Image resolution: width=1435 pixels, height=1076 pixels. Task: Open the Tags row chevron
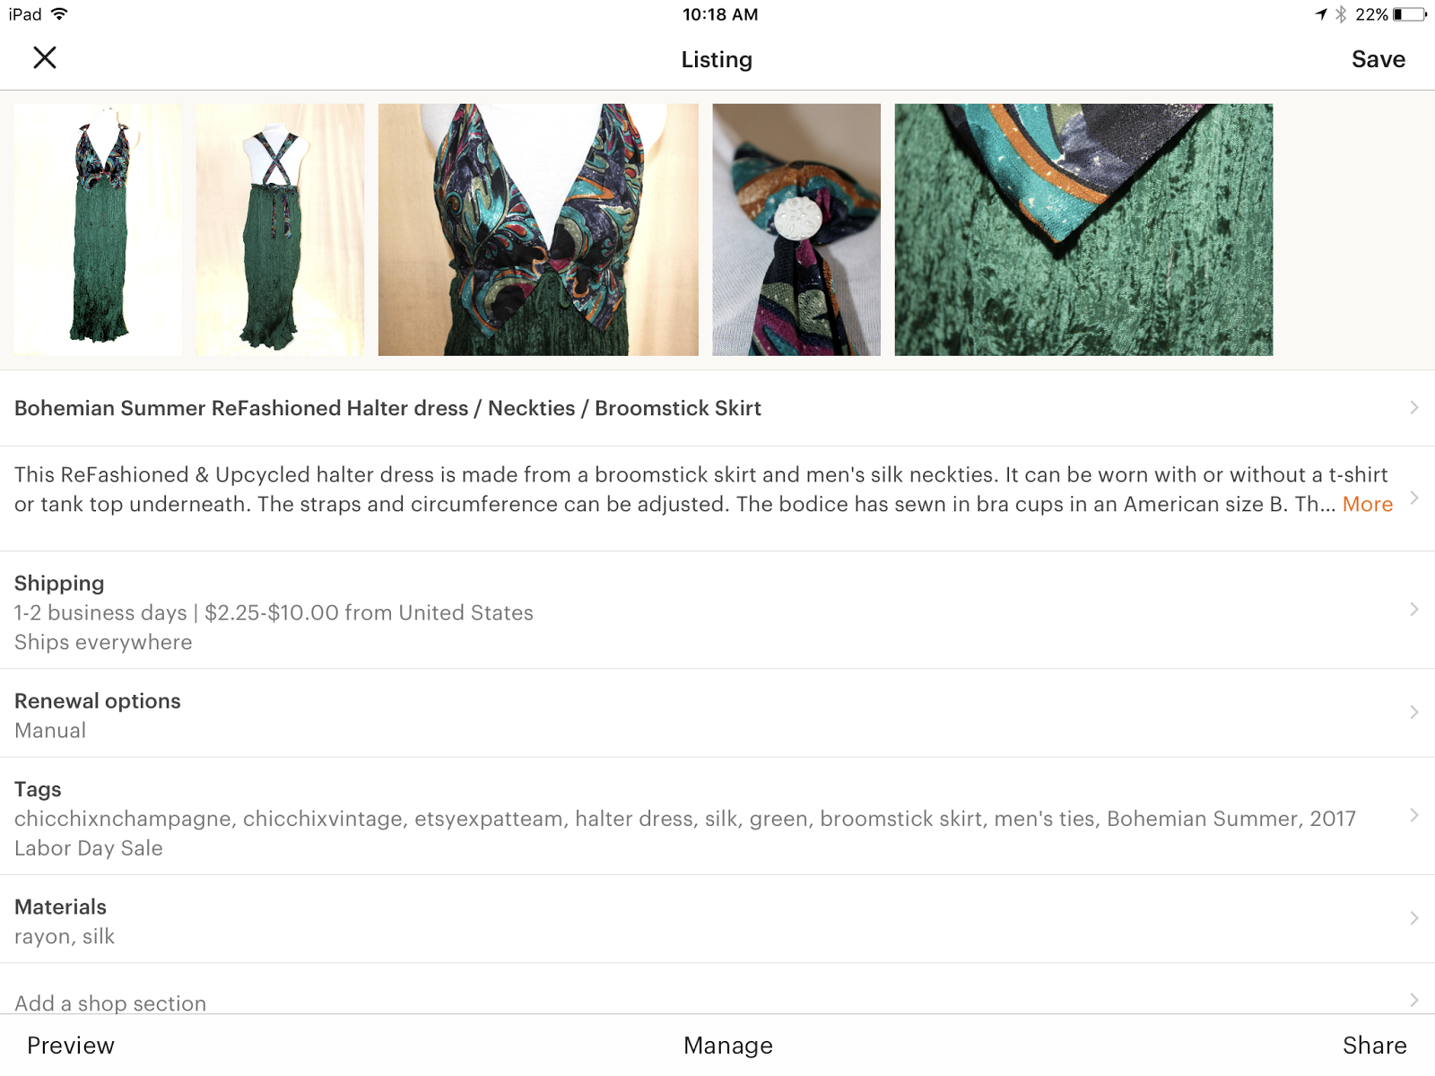[x=1414, y=815]
